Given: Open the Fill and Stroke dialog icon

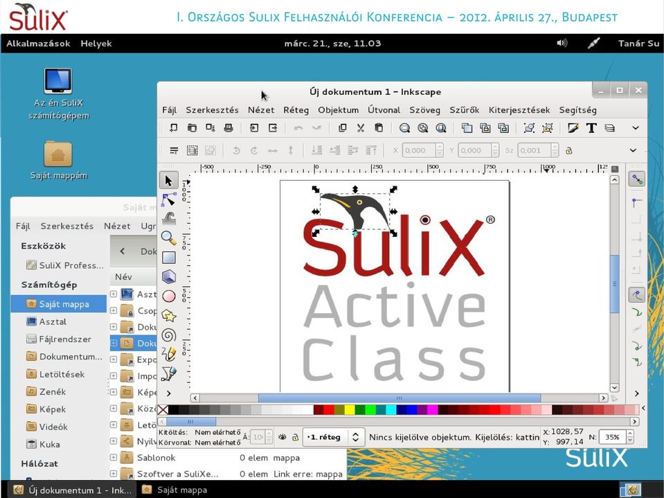Looking at the screenshot, I should coord(573,127).
